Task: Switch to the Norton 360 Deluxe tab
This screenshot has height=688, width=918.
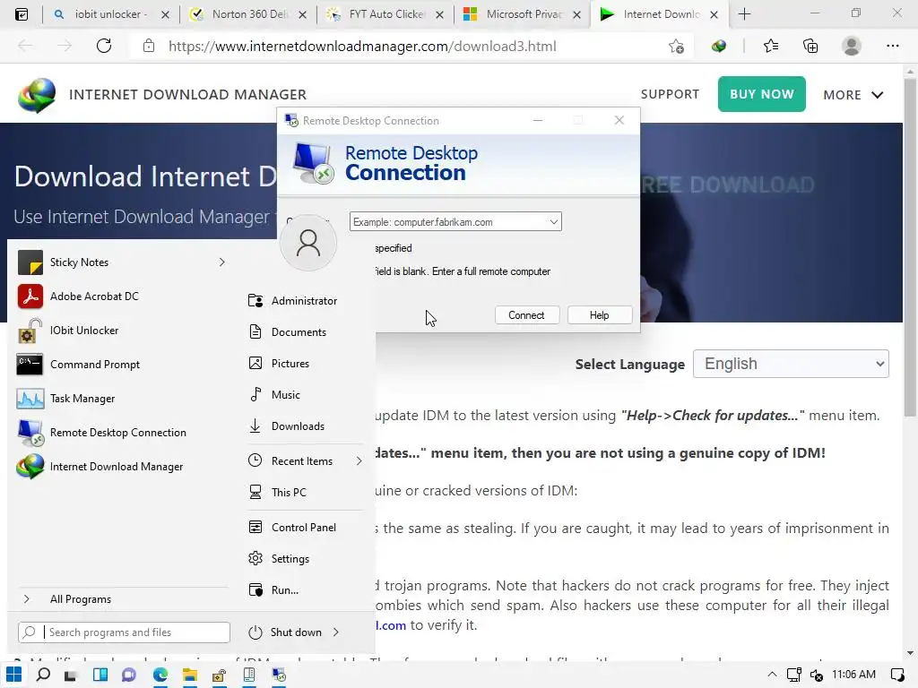Action: tap(249, 14)
